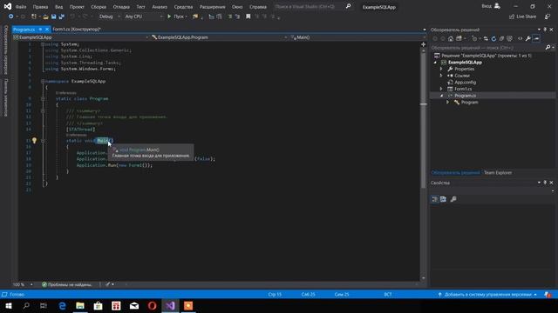The width and height of the screenshot is (558, 313).
Task: Open Microsoft Edge from the taskbar
Action: [x=62, y=306]
